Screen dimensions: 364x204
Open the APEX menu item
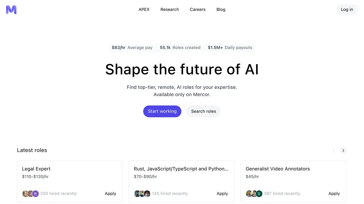(x=144, y=9)
